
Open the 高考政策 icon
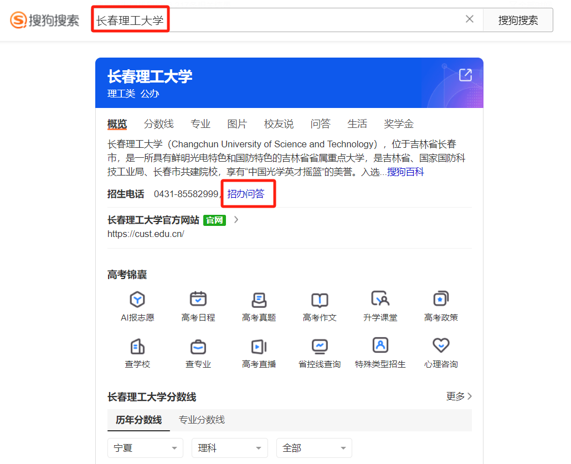[441, 298]
